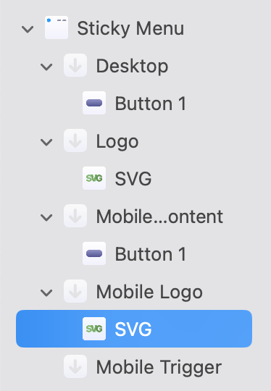Click the Mobile...ontent drop zone arrow icon
This screenshot has width=271, height=391.
pyautogui.click(x=75, y=216)
